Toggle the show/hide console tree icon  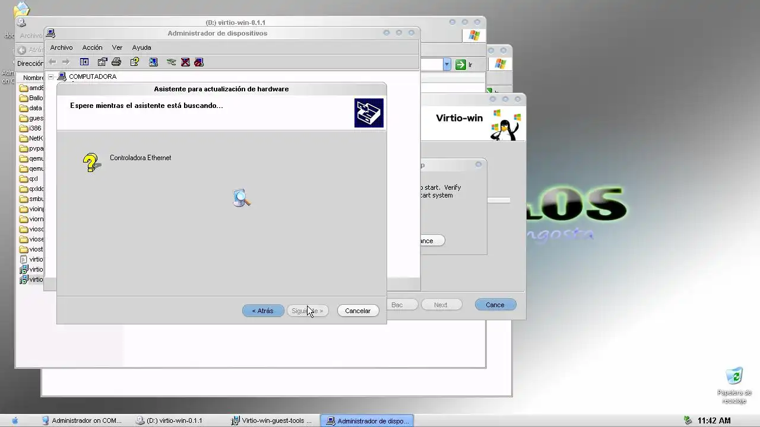pyautogui.click(x=84, y=62)
